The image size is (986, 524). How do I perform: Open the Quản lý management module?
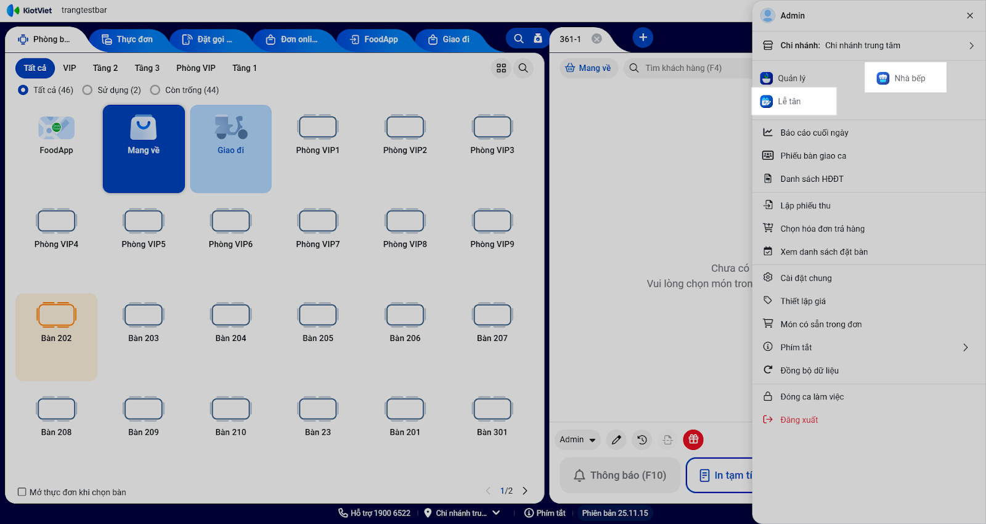coord(783,78)
